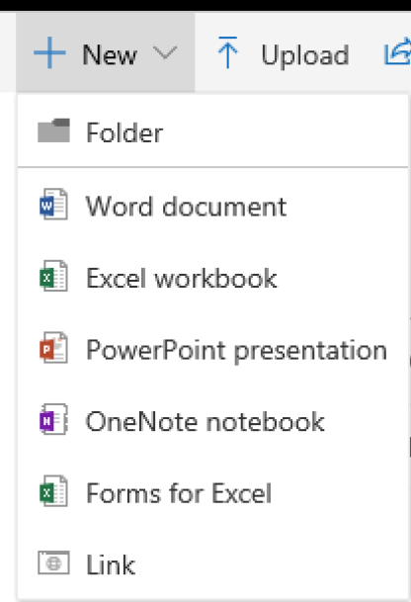Click the Share icon after Upload

point(397,51)
